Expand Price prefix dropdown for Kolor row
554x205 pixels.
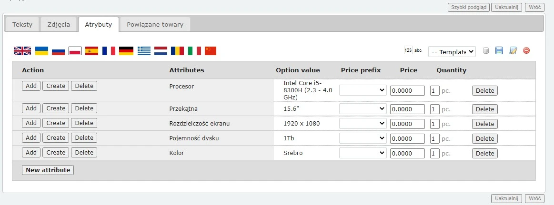[363, 153]
